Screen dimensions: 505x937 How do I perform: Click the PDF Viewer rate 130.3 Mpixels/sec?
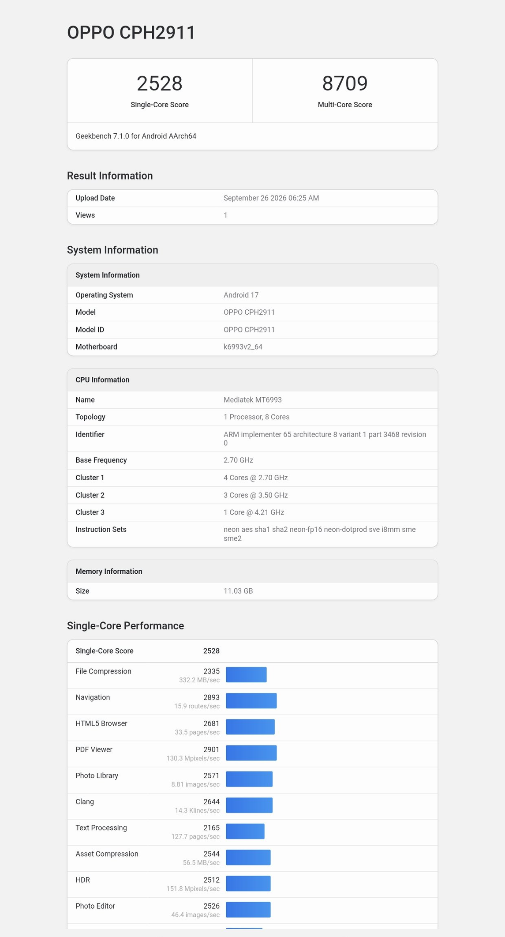click(x=193, y=758)
